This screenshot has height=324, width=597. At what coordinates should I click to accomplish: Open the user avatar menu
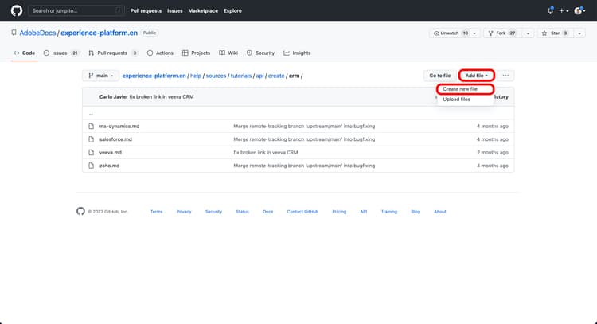(579, 10)
